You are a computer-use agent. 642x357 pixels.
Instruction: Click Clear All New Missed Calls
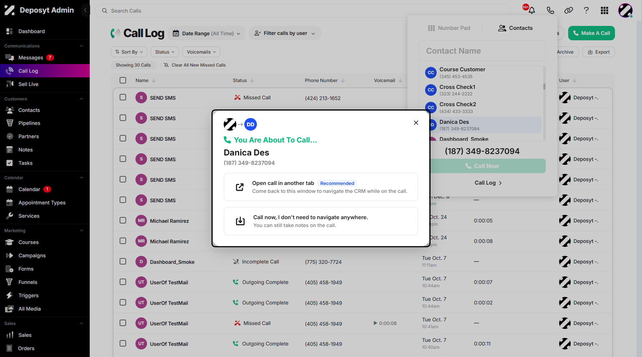tap(195, 65)
